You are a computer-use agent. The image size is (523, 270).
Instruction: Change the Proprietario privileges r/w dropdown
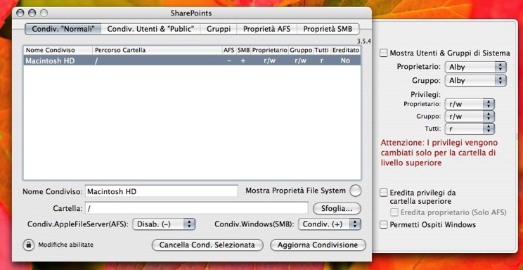click(470, 104)
